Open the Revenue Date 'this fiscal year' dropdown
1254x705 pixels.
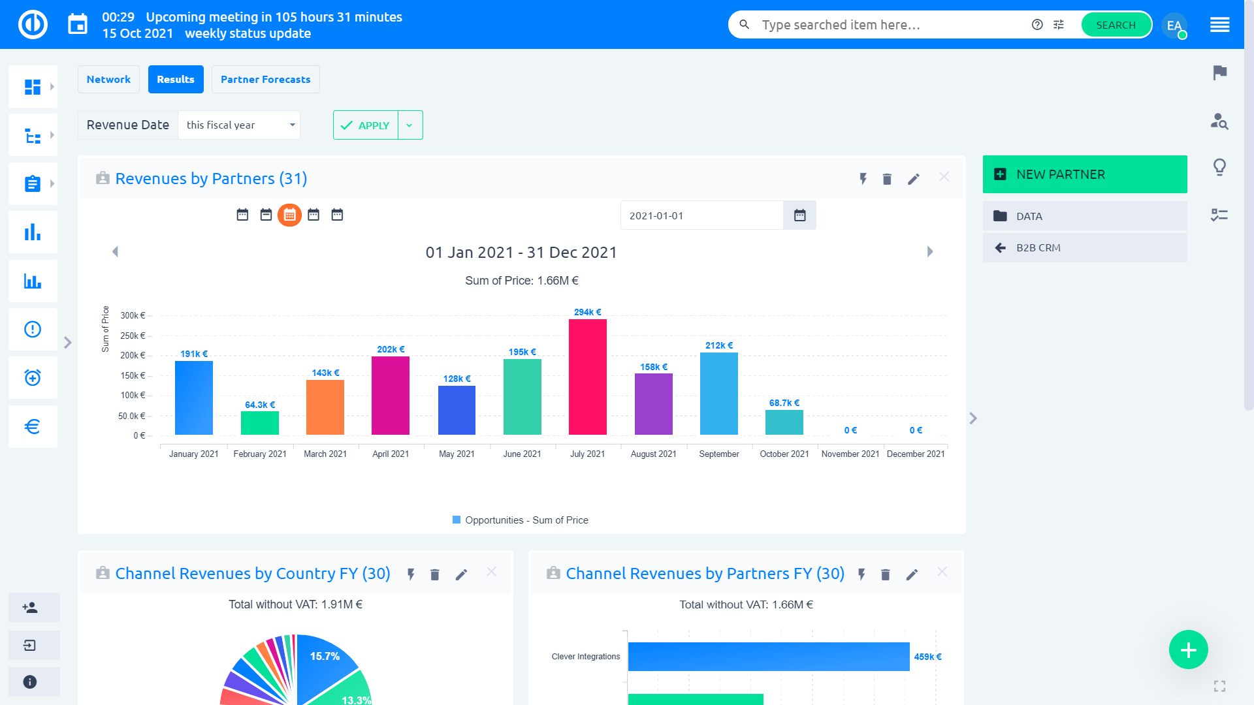(x=239, y=125)
